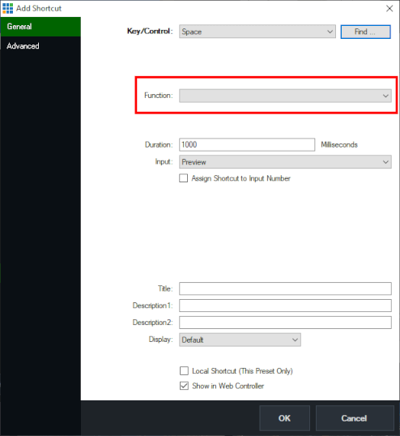400x436 pixels.
Task: Click the Description2 text field
Action: [285, 323]
